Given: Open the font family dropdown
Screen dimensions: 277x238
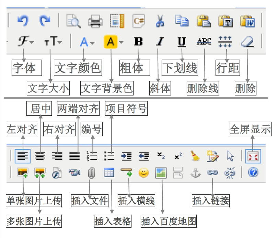Looking at the screenshot, I should (x=26, y=42).
